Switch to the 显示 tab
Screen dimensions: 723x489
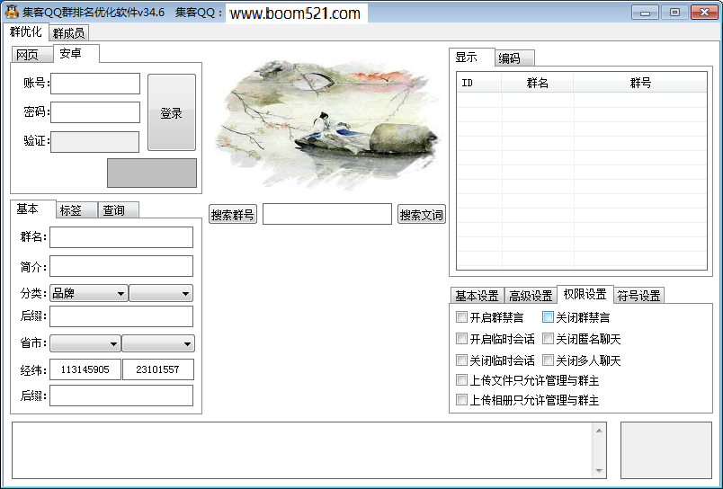tap(472, 58)
